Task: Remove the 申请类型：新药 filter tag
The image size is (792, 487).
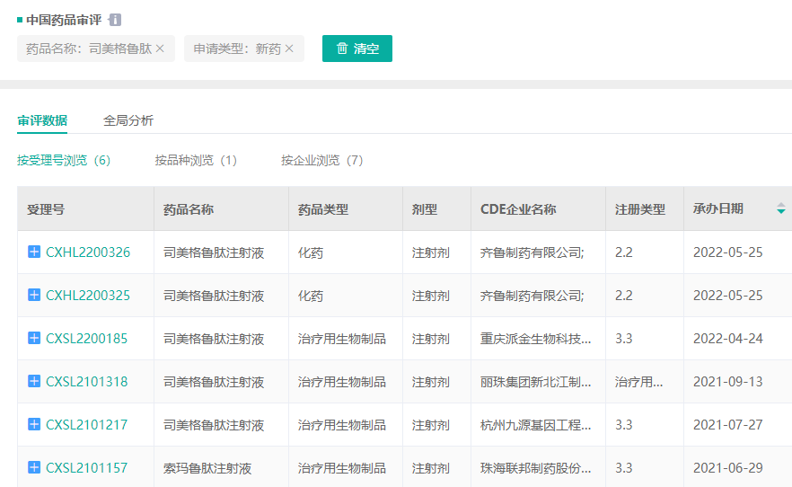Action: (289, 49)
